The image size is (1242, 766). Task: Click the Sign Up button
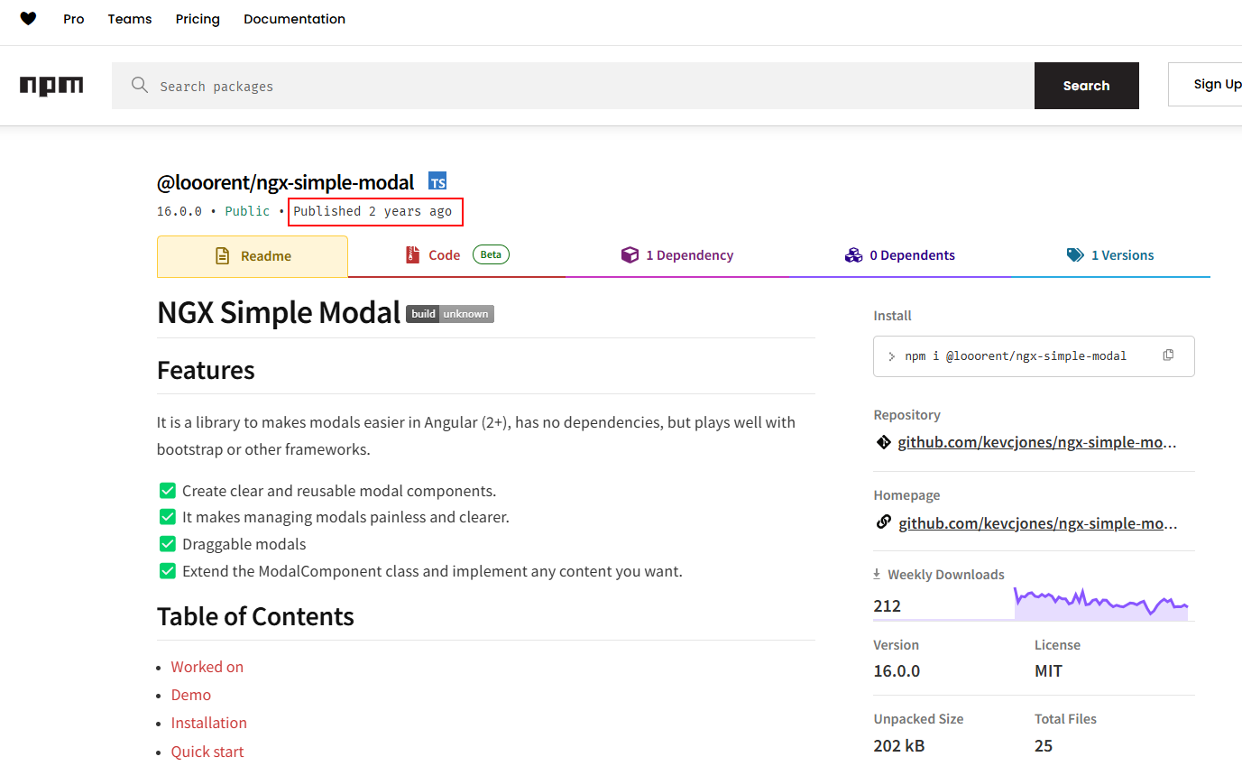[1206, 85]
